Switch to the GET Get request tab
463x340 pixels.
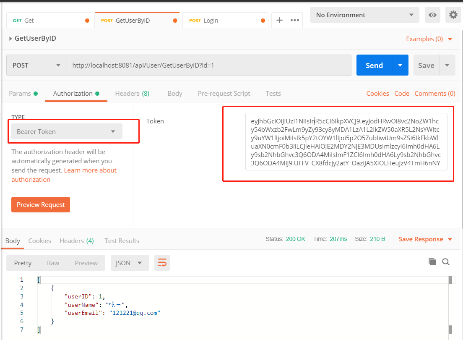click(x=49, y=21)
